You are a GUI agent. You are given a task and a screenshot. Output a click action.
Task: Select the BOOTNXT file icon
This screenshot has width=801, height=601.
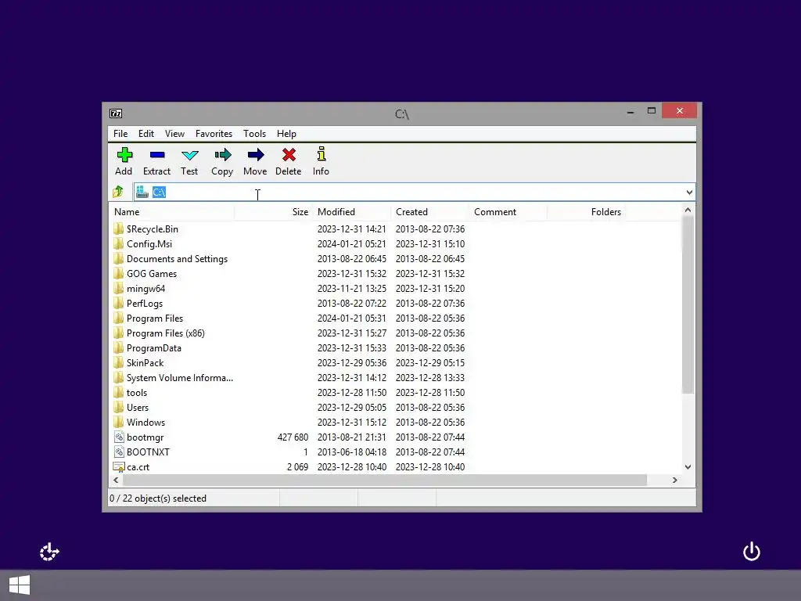coord(119,452)
